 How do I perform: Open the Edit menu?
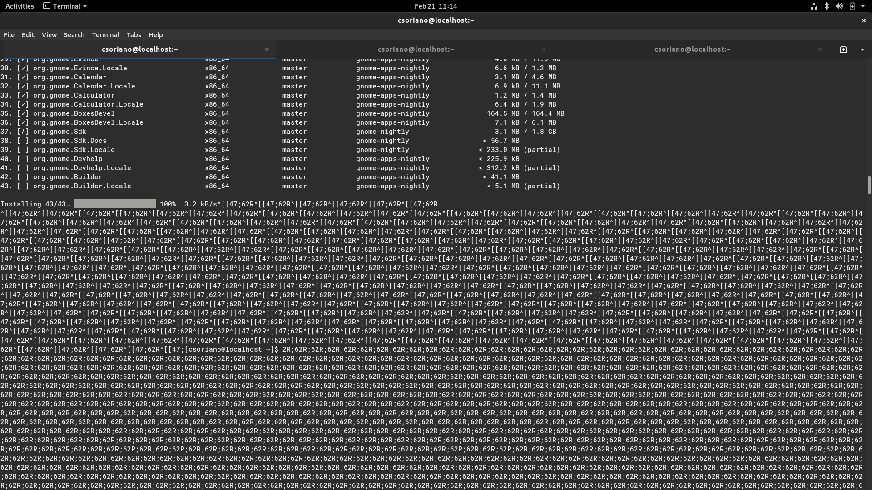(28, 35)
